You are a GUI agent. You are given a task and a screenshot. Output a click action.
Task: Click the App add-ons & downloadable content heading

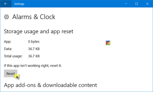pos(50,85)
